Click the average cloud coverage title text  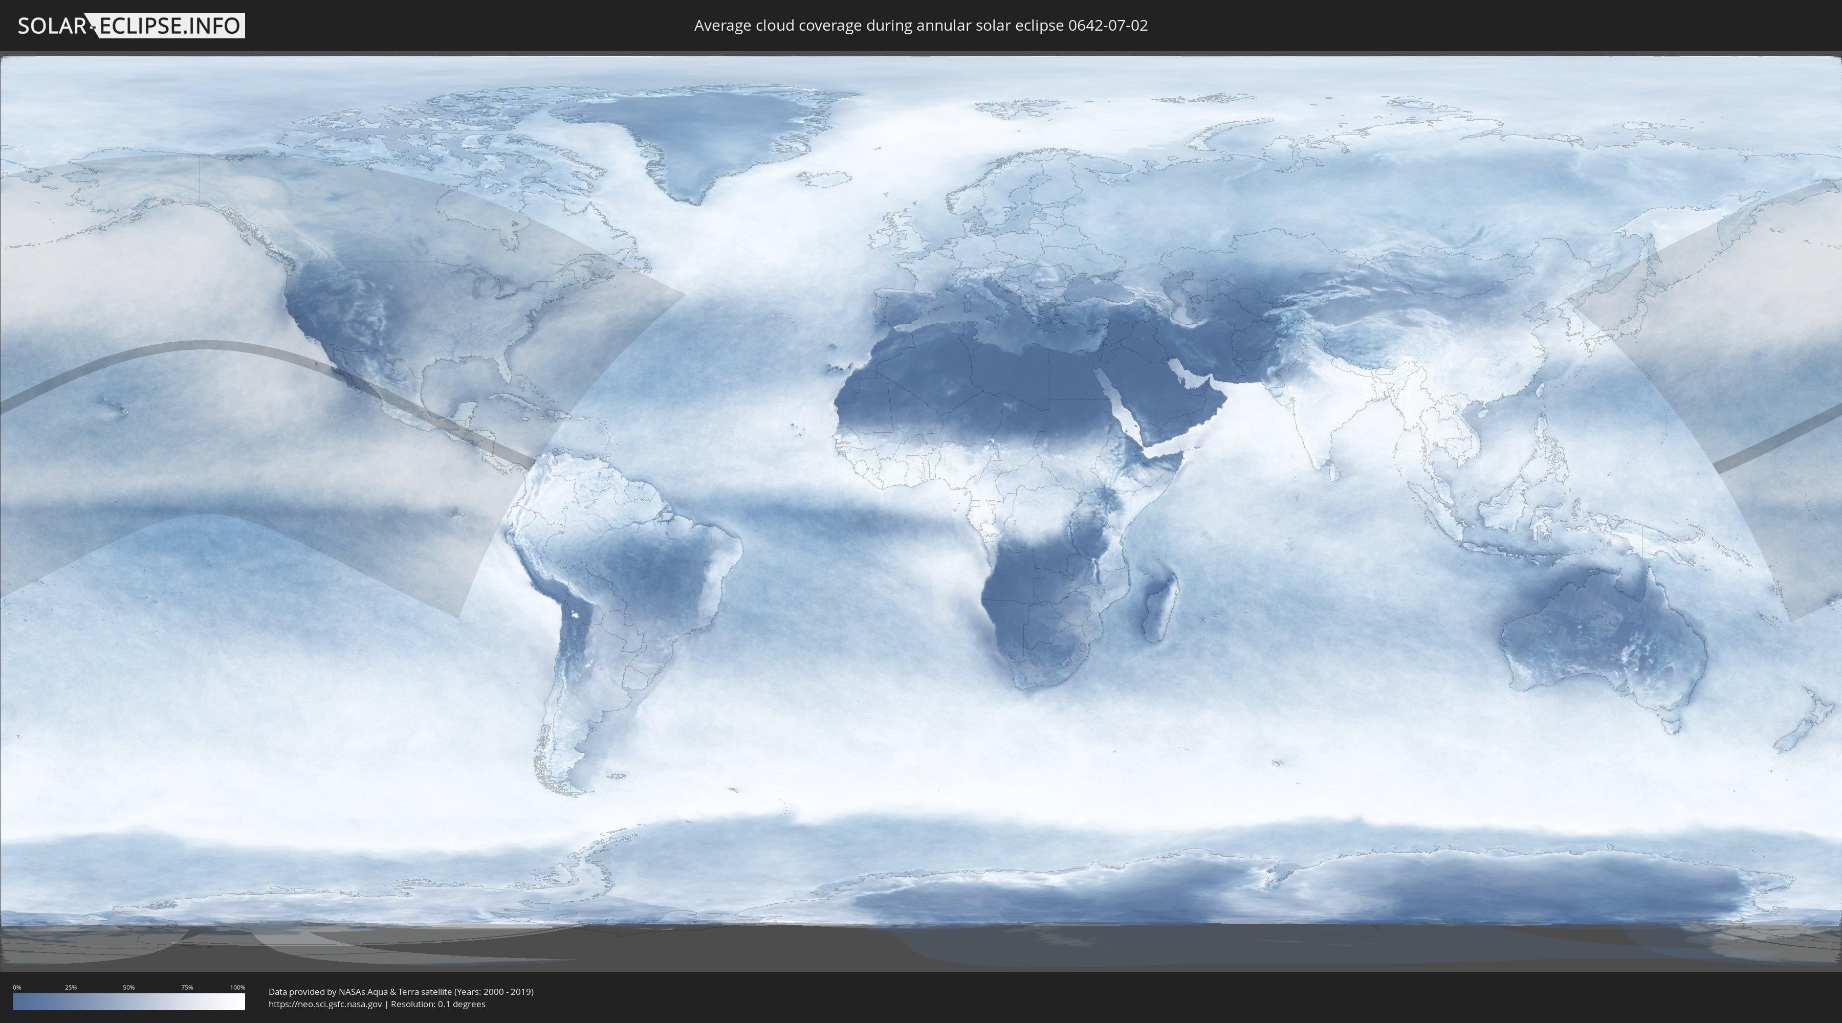click(921, 26)
